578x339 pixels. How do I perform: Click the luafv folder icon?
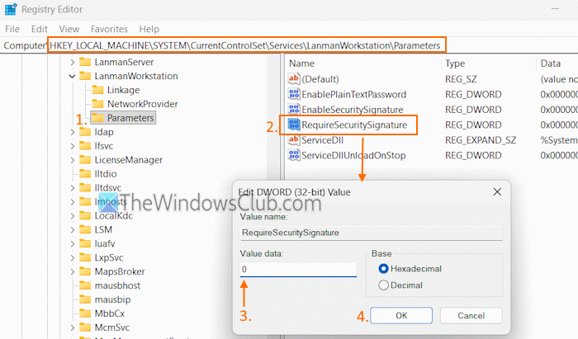click(85, 243)
